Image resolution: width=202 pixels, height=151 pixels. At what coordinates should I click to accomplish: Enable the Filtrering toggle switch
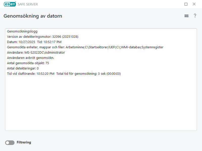(10, 143)
